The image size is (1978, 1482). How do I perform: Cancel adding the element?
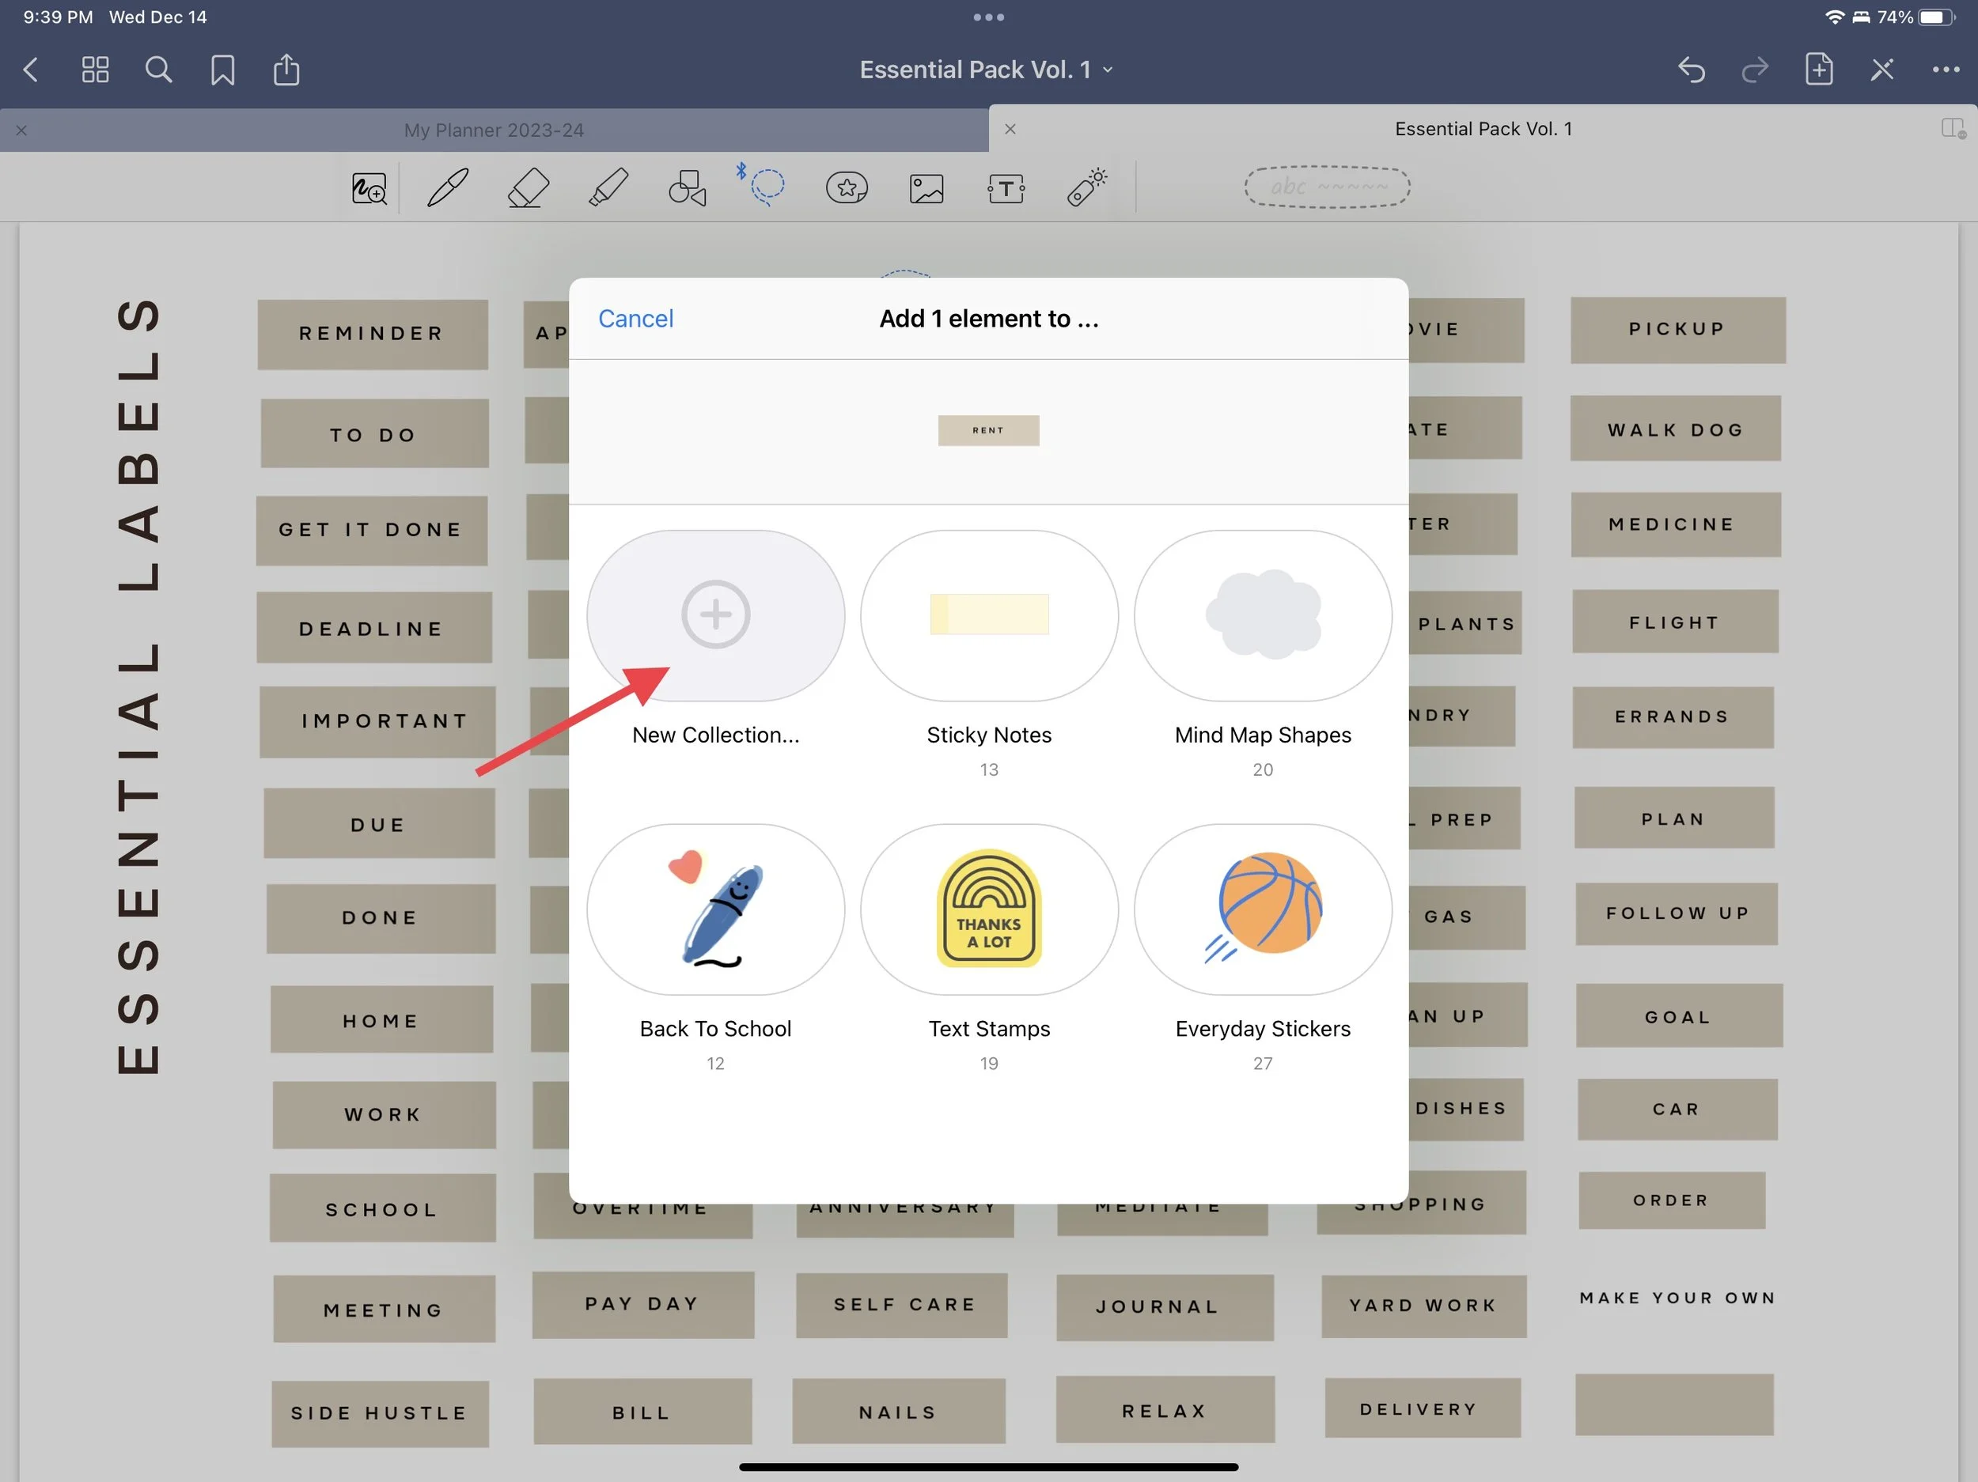[635, 318]
